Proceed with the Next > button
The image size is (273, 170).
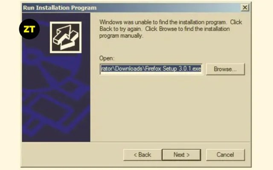[x=181, y=155]
